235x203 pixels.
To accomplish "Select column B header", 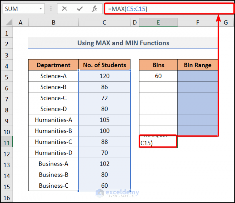I will [x=54, y=22].
